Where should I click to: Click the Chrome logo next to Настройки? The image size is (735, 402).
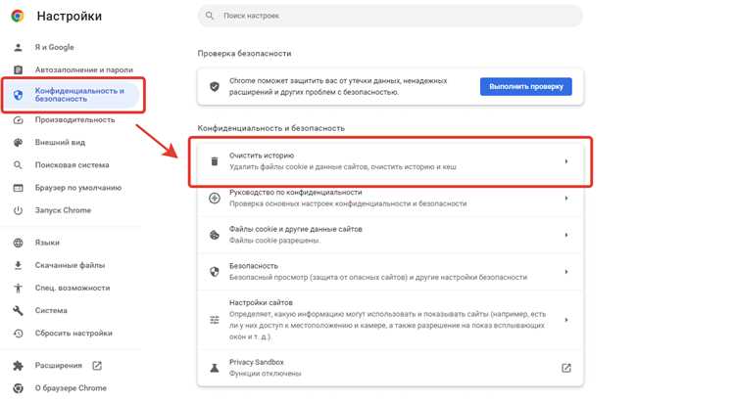18,16
